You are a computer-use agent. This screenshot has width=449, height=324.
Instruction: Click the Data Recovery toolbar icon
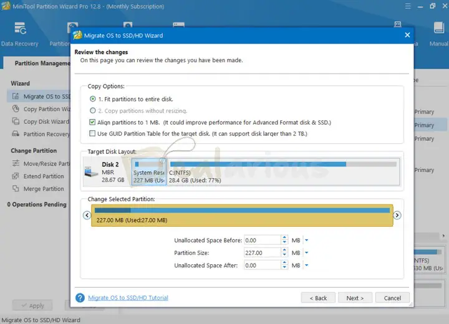pos(19,29)
